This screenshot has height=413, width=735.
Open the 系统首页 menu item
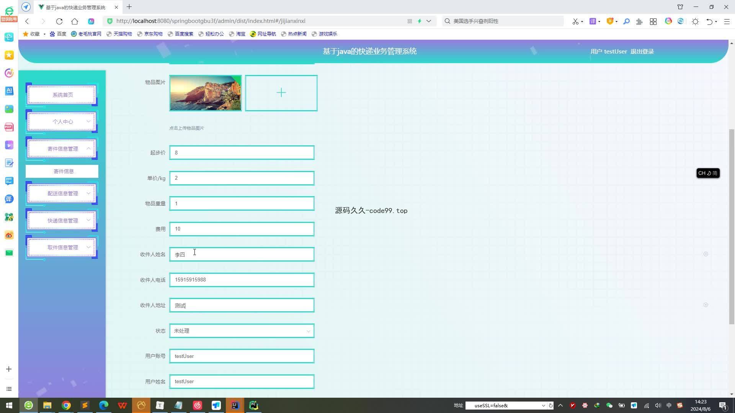62,95
